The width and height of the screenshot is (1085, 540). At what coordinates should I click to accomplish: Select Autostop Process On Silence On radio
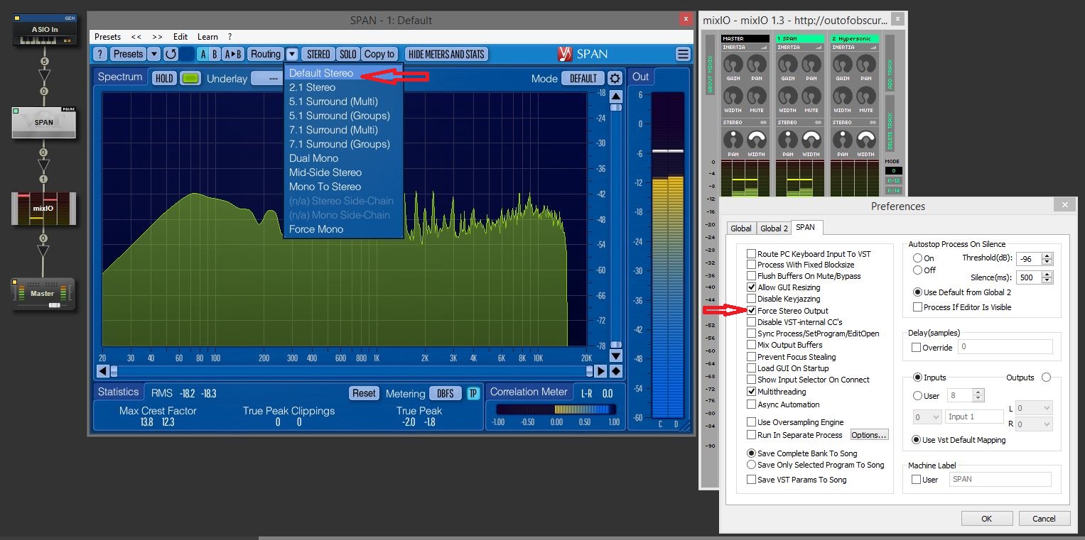918,258
